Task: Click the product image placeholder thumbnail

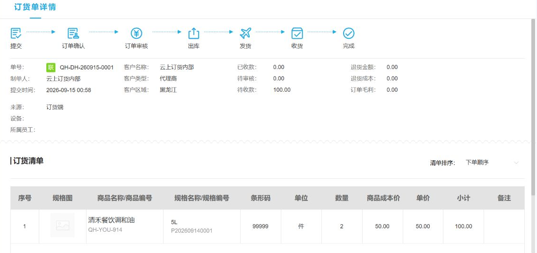Action: point(63,225)
